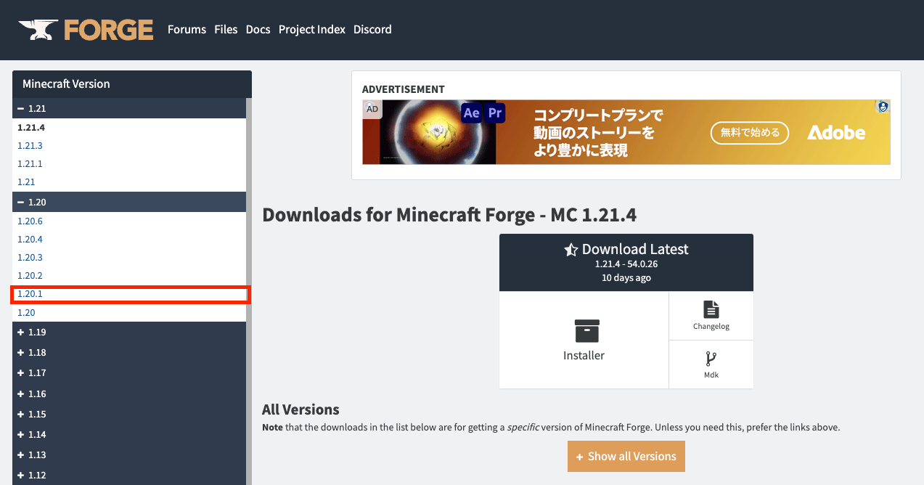This screenshot has width=924, height=485.
Task: Click the Mdk branch icon
Action: click(711, 359)
